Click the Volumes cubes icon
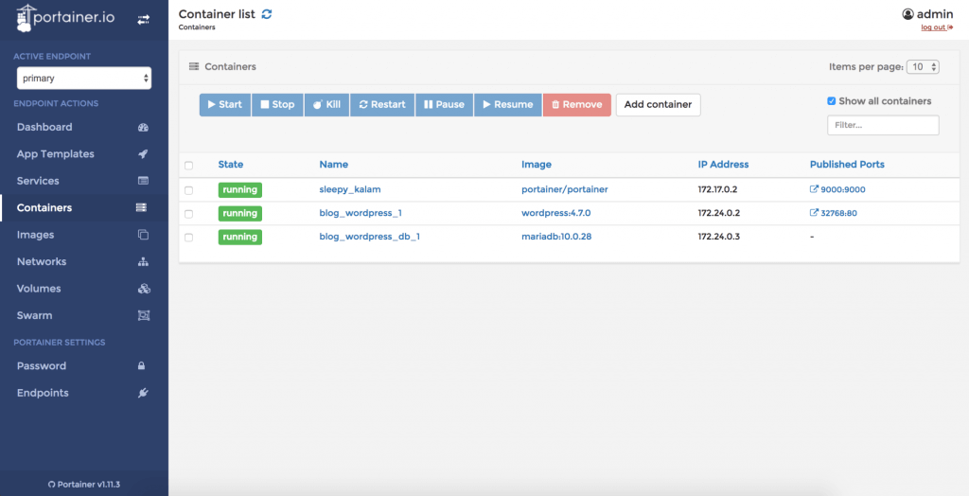969x496 pixels. (143, 289)
